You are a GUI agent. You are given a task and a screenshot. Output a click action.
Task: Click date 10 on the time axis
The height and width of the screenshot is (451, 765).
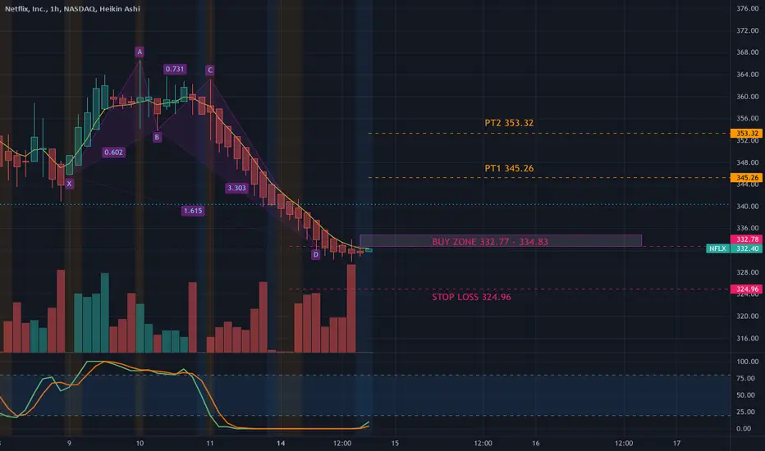140,443
